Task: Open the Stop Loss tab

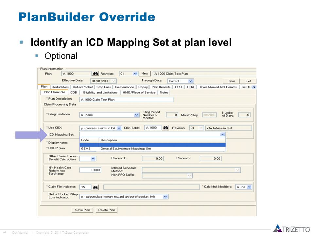Action: 104,87
